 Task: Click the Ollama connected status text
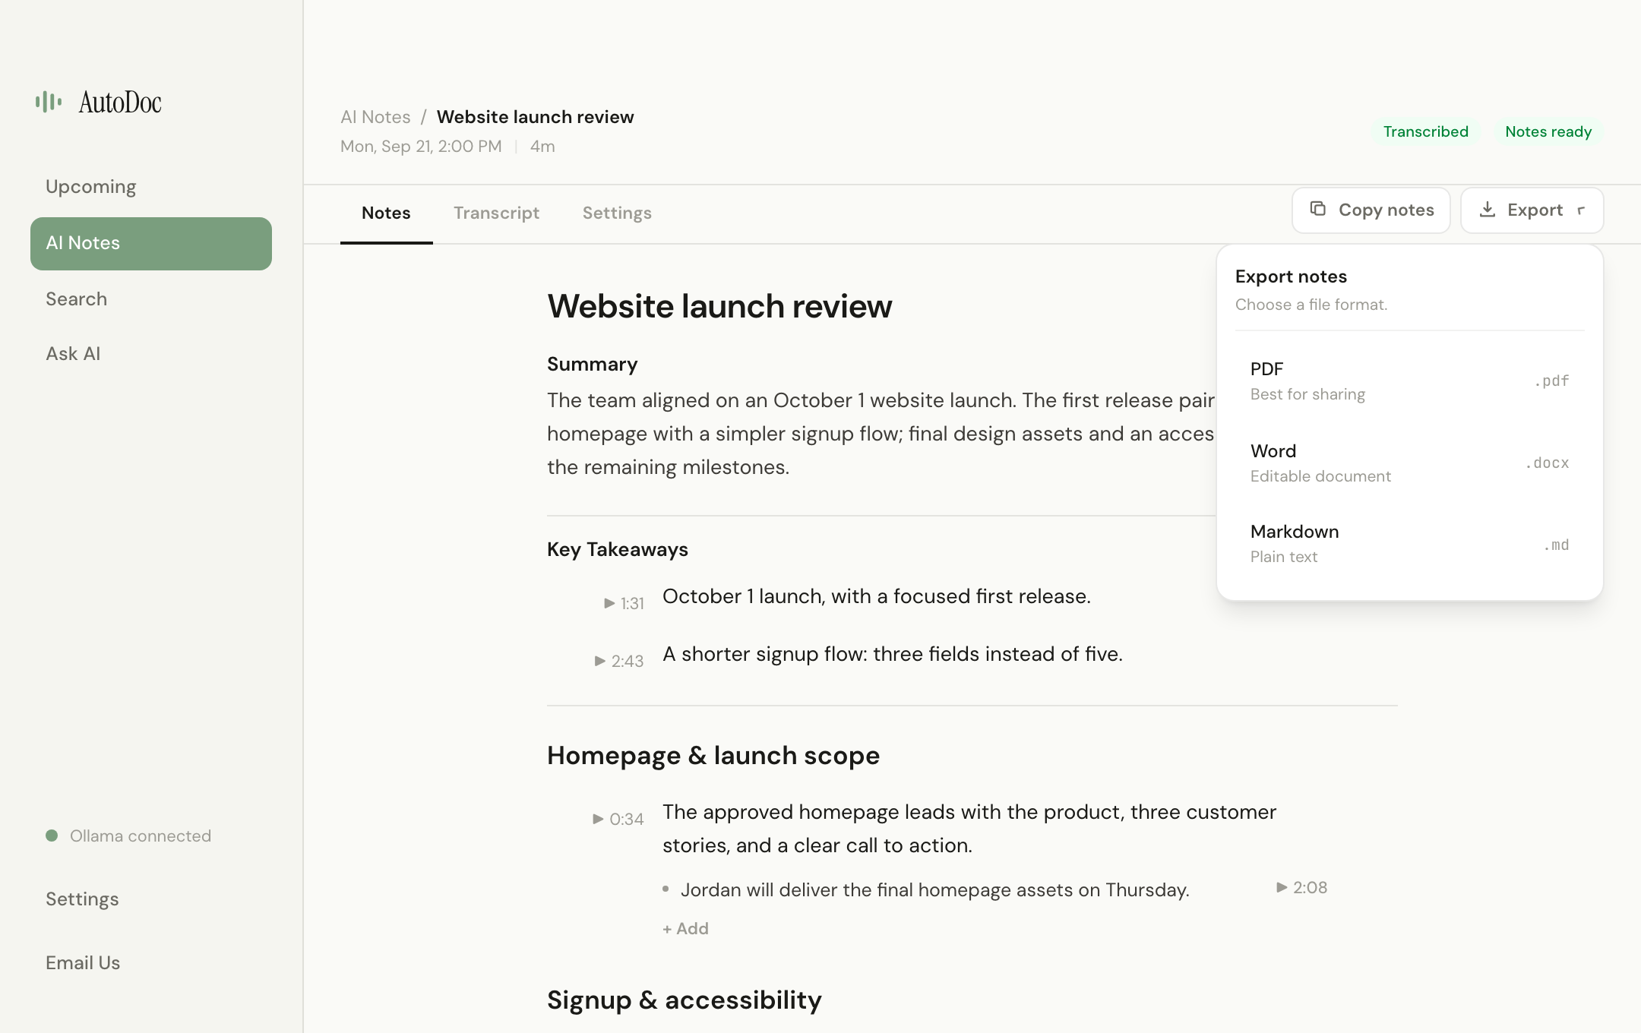[141, 836]
